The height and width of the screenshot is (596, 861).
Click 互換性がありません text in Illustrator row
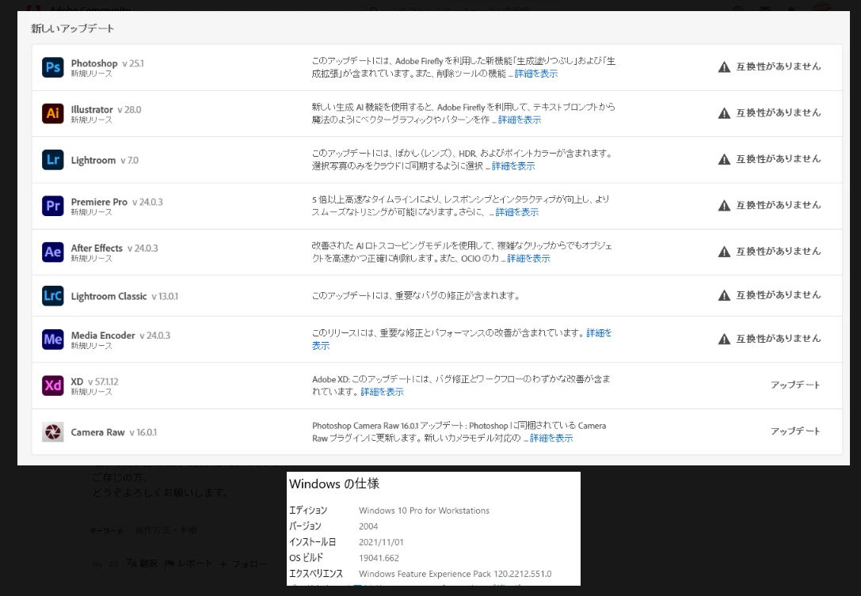point(779,112)
